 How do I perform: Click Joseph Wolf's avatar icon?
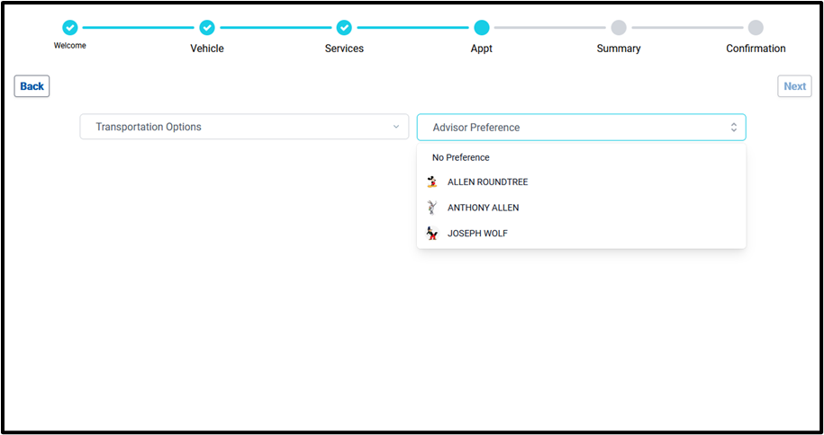pos(433,234)
